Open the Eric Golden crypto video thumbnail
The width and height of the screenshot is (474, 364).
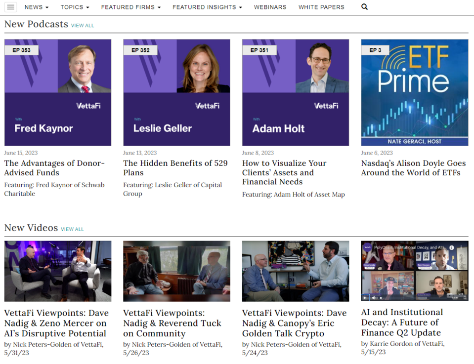296,271
